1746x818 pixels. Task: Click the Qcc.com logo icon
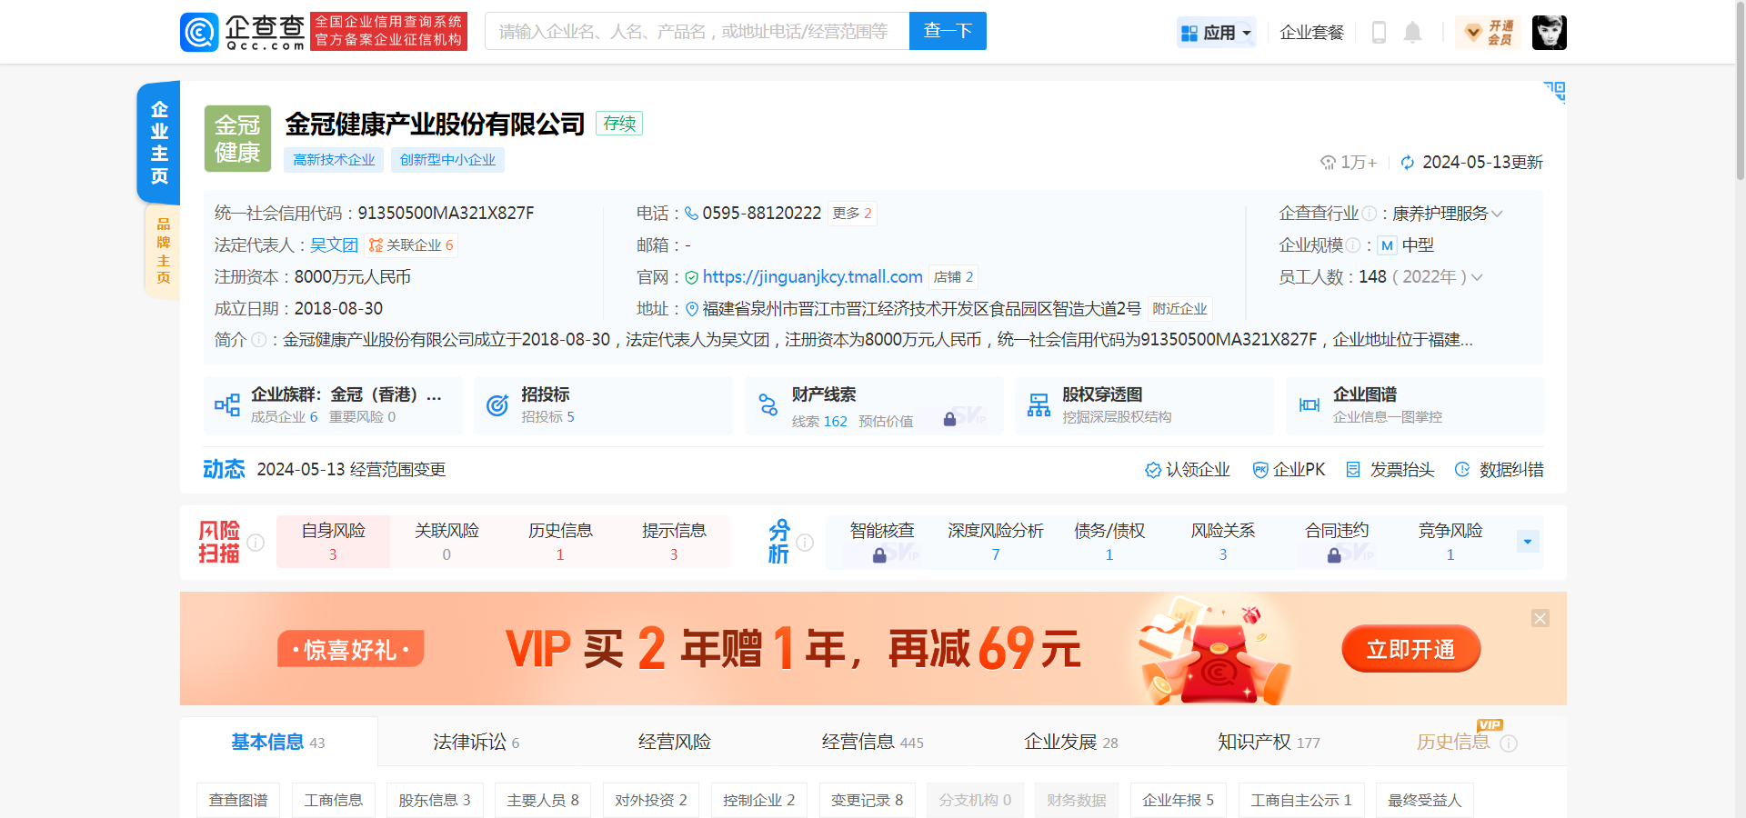tap(199, 32)
